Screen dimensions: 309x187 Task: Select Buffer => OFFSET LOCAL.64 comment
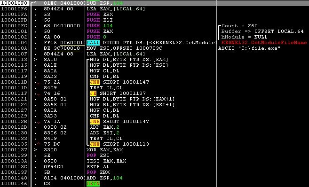pyautogui.click(x=262, y=31)
